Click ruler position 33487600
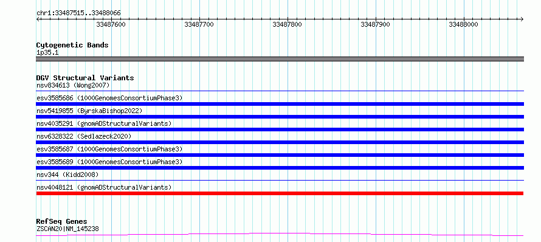Screen dimensions: 541x242 click(111, 24)
